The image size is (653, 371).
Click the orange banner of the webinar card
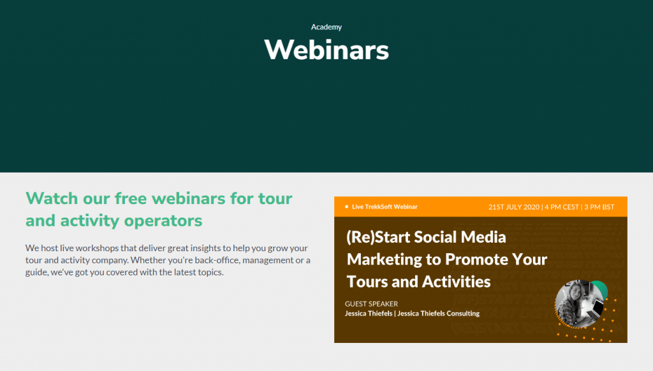click(480, 207)
